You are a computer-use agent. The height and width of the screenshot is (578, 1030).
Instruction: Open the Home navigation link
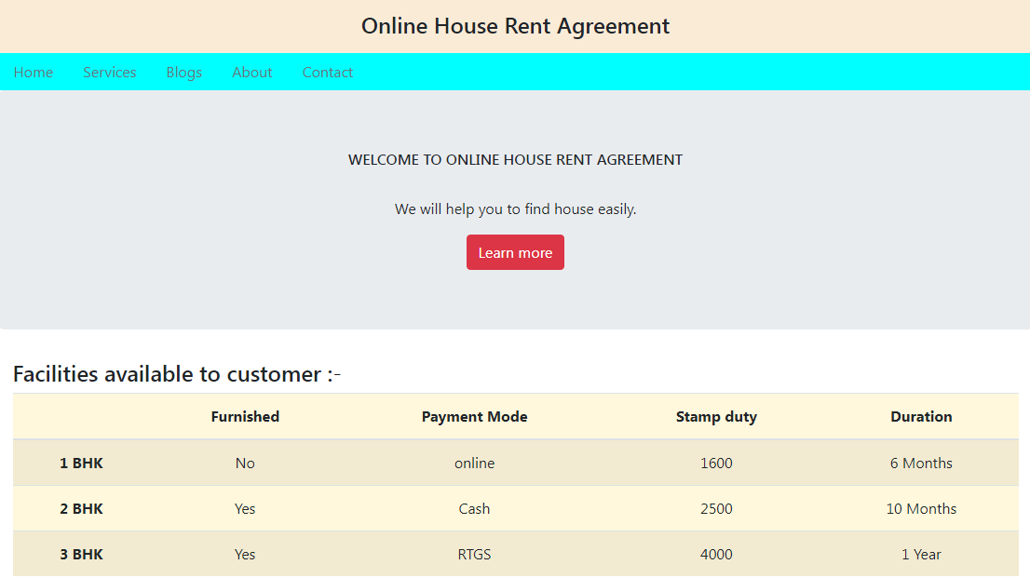(x=34, y=72)
